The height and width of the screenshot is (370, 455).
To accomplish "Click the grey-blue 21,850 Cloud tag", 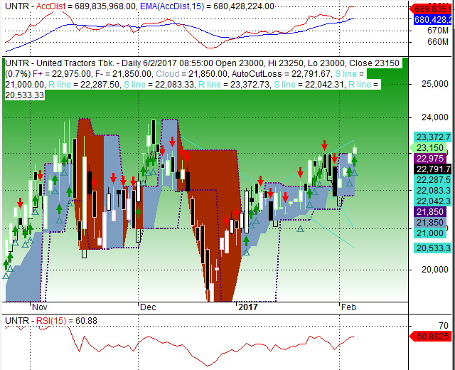I will pos(430,223).
